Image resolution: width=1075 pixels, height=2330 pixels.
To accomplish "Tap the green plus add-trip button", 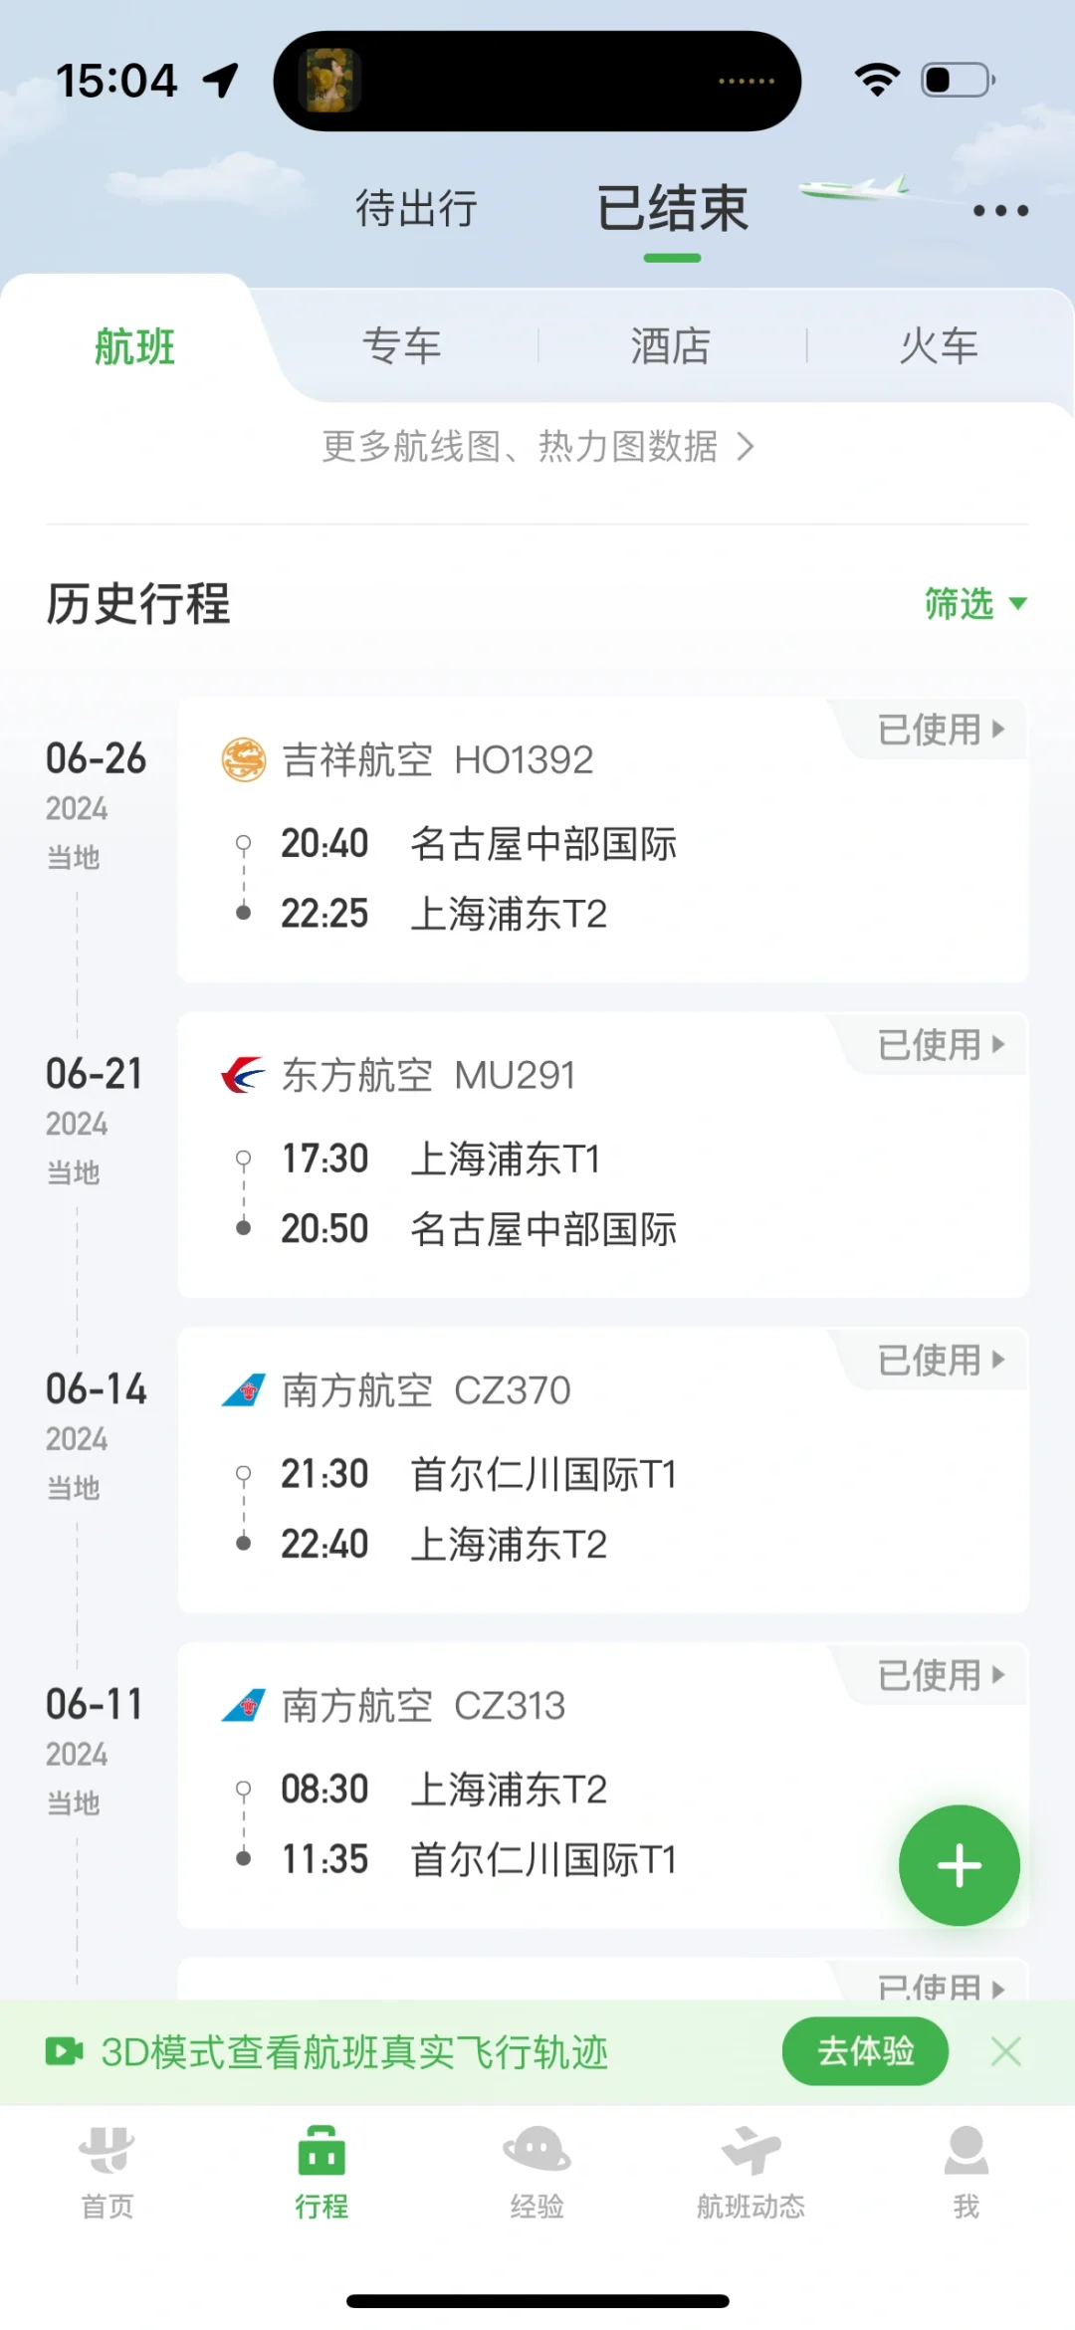I will [959, 1865].
